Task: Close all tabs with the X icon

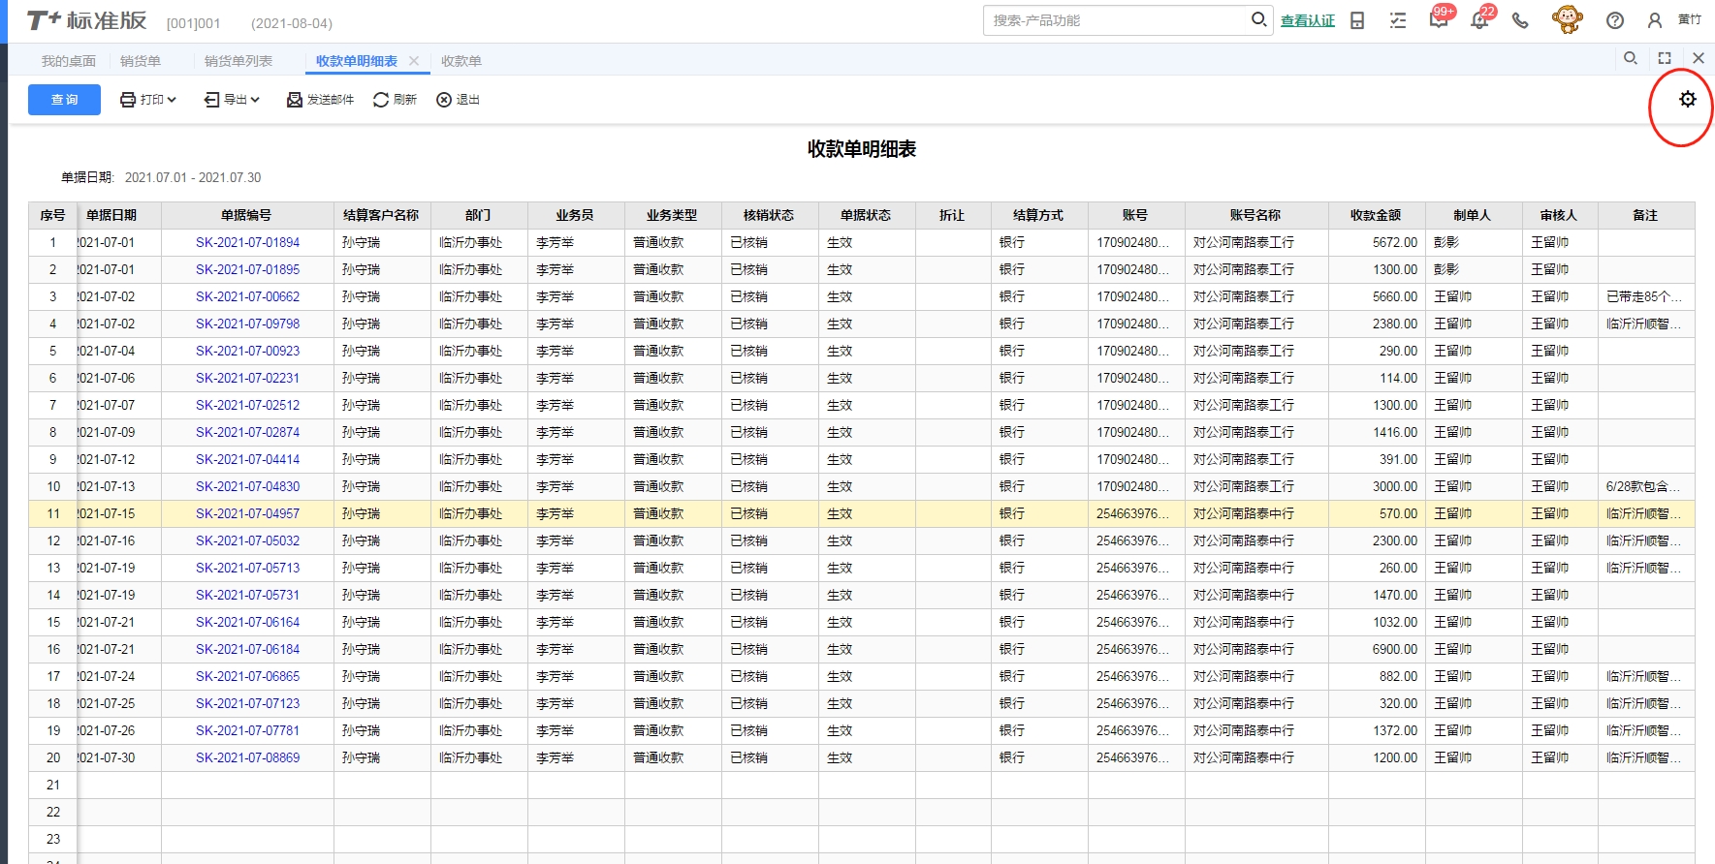Action: pos(1699,58)
